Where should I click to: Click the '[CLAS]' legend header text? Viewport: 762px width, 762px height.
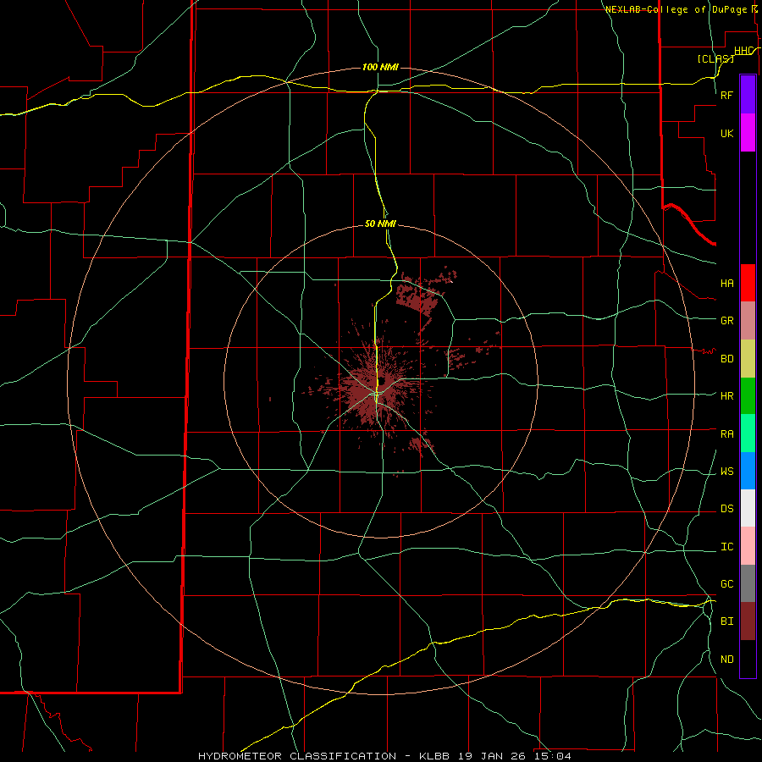pos(715,58)
